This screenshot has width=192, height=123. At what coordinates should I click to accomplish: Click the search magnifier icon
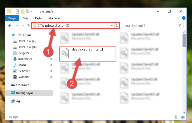(x=180, y=26)
